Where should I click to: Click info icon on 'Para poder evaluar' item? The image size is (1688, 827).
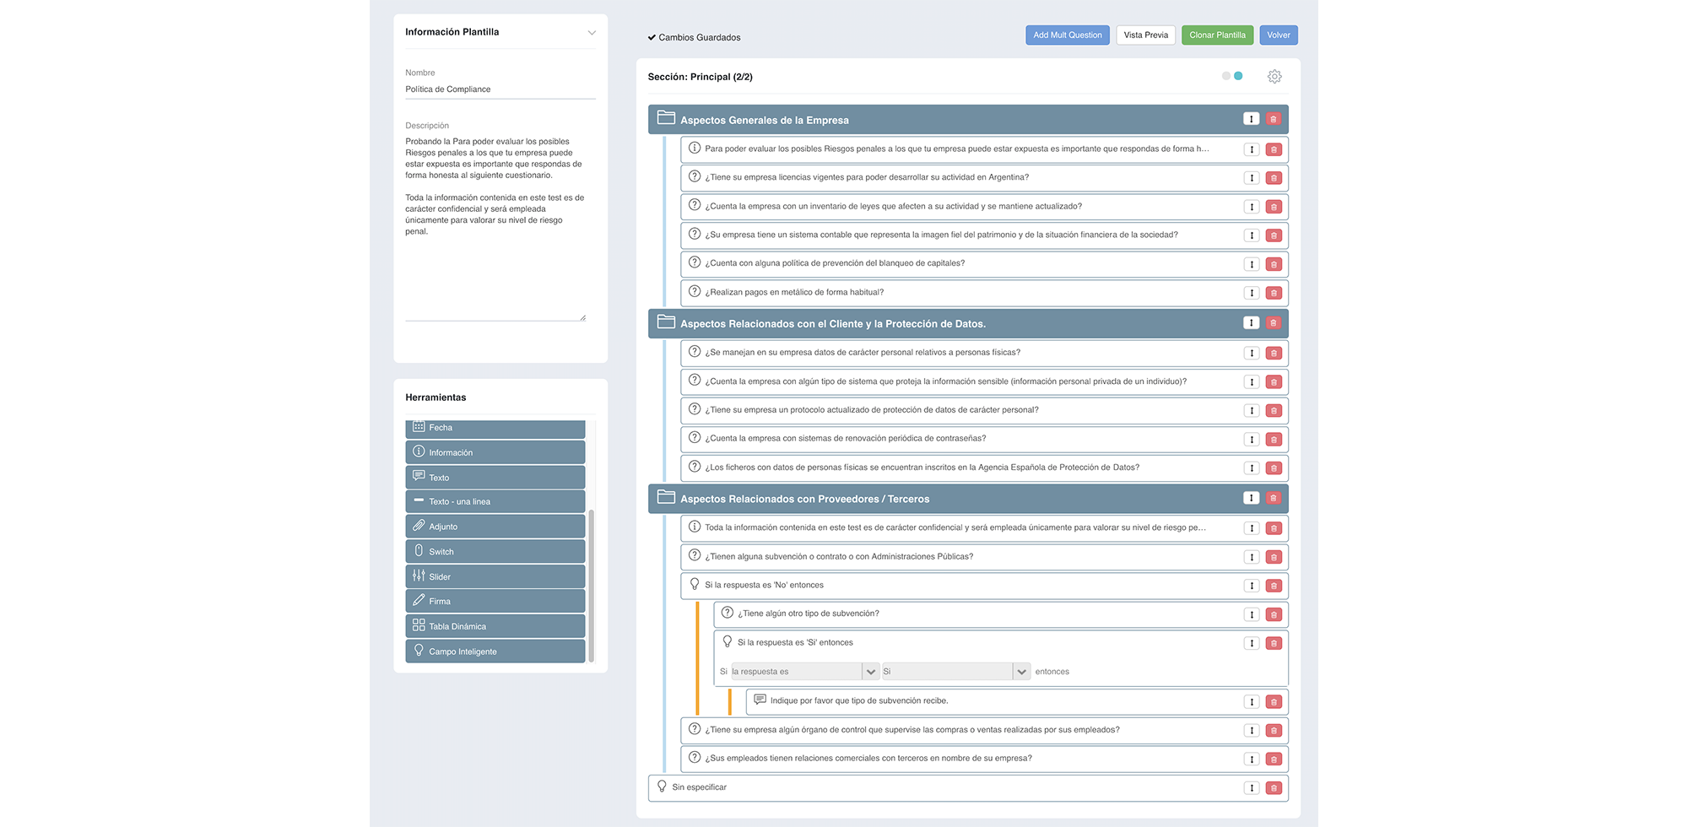695,149
